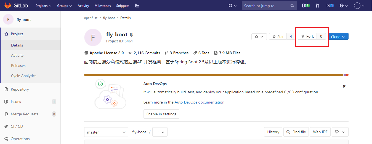372x144 pixels.
Task: Open the download source code dropdown
Action: 340,132
